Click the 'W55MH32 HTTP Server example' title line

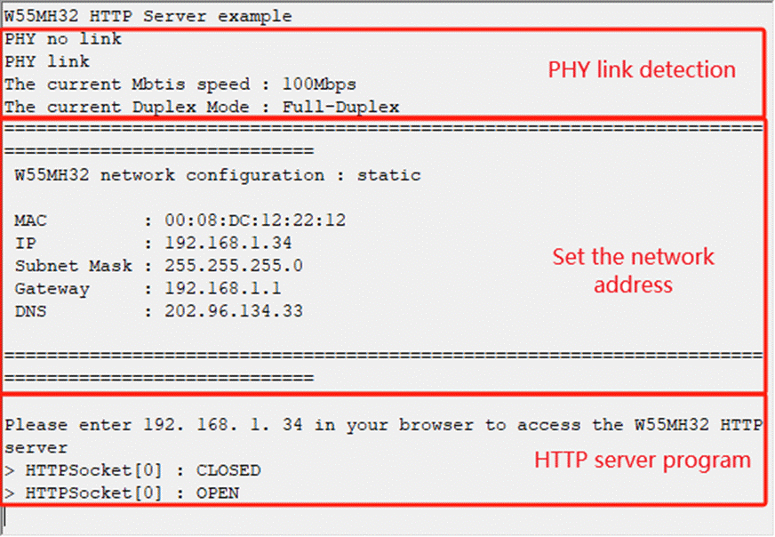[x=148, y=16]
